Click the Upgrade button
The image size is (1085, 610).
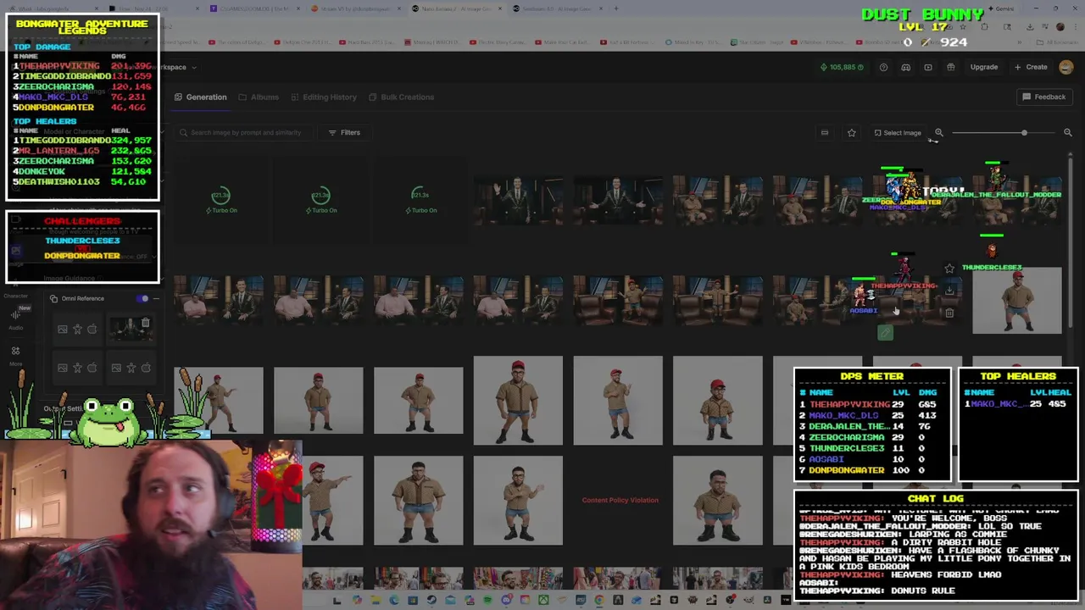pos(983,67)
